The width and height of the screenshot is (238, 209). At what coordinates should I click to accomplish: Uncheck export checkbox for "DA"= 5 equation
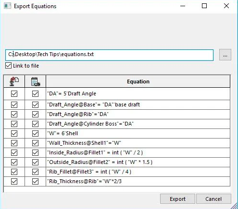(x=14, y=93)
